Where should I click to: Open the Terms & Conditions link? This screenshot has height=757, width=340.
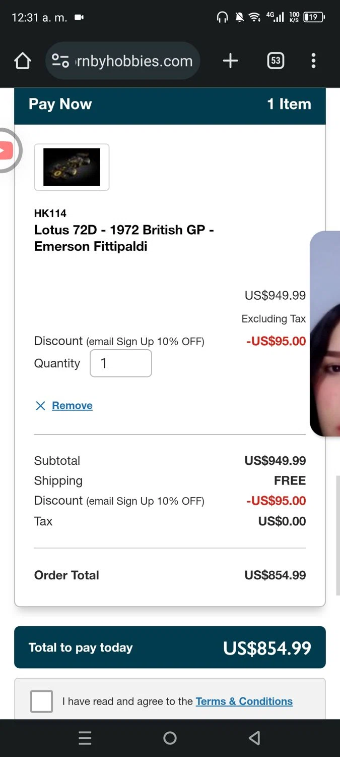tap(244, 701)
